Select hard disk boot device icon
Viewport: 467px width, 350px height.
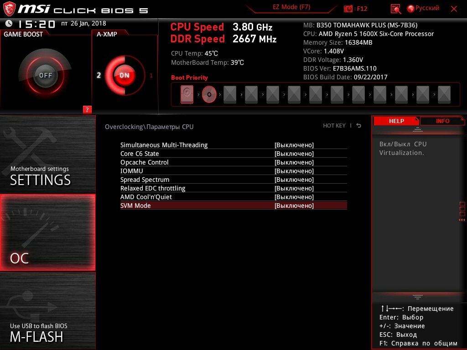click(187, 94)
